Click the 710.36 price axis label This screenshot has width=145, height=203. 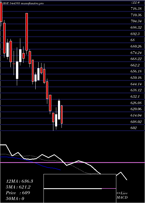tap(136, 15)
